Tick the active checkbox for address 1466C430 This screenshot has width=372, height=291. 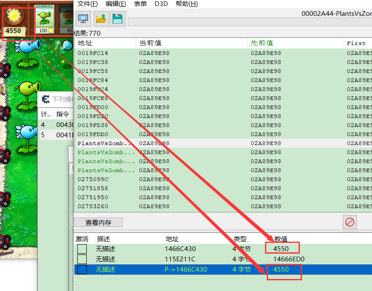[x=82, y=249]
